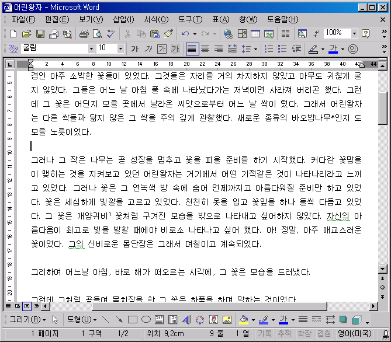
Task: Toggle italic formatting
Action: [x=148, y=49]
